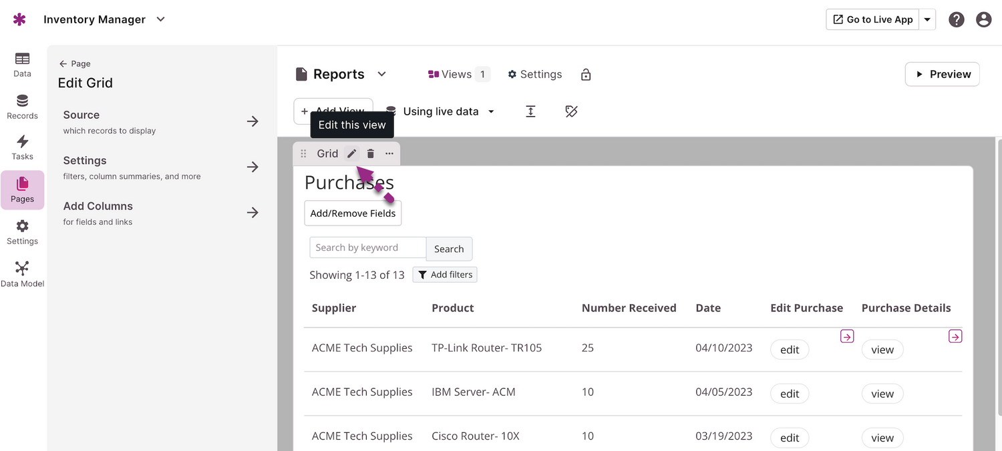Click the pencil icon to edit Grid view
Viewport: 1002px width, 451px height.
tap(351, 153)
